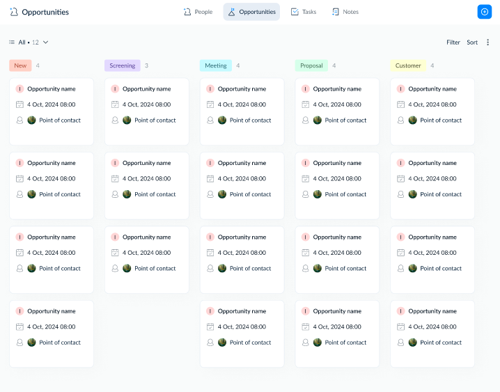
Task: Open the three-dot more options menu
Action: (487, 42)
